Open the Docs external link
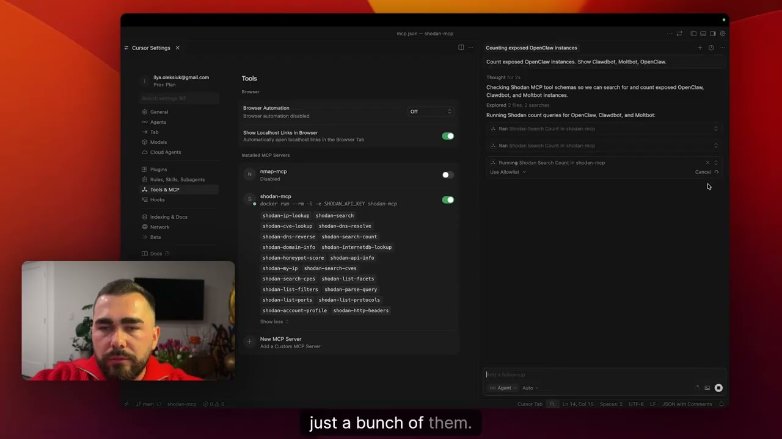Viewport: 782px width, 439px height. coord(156,254)
